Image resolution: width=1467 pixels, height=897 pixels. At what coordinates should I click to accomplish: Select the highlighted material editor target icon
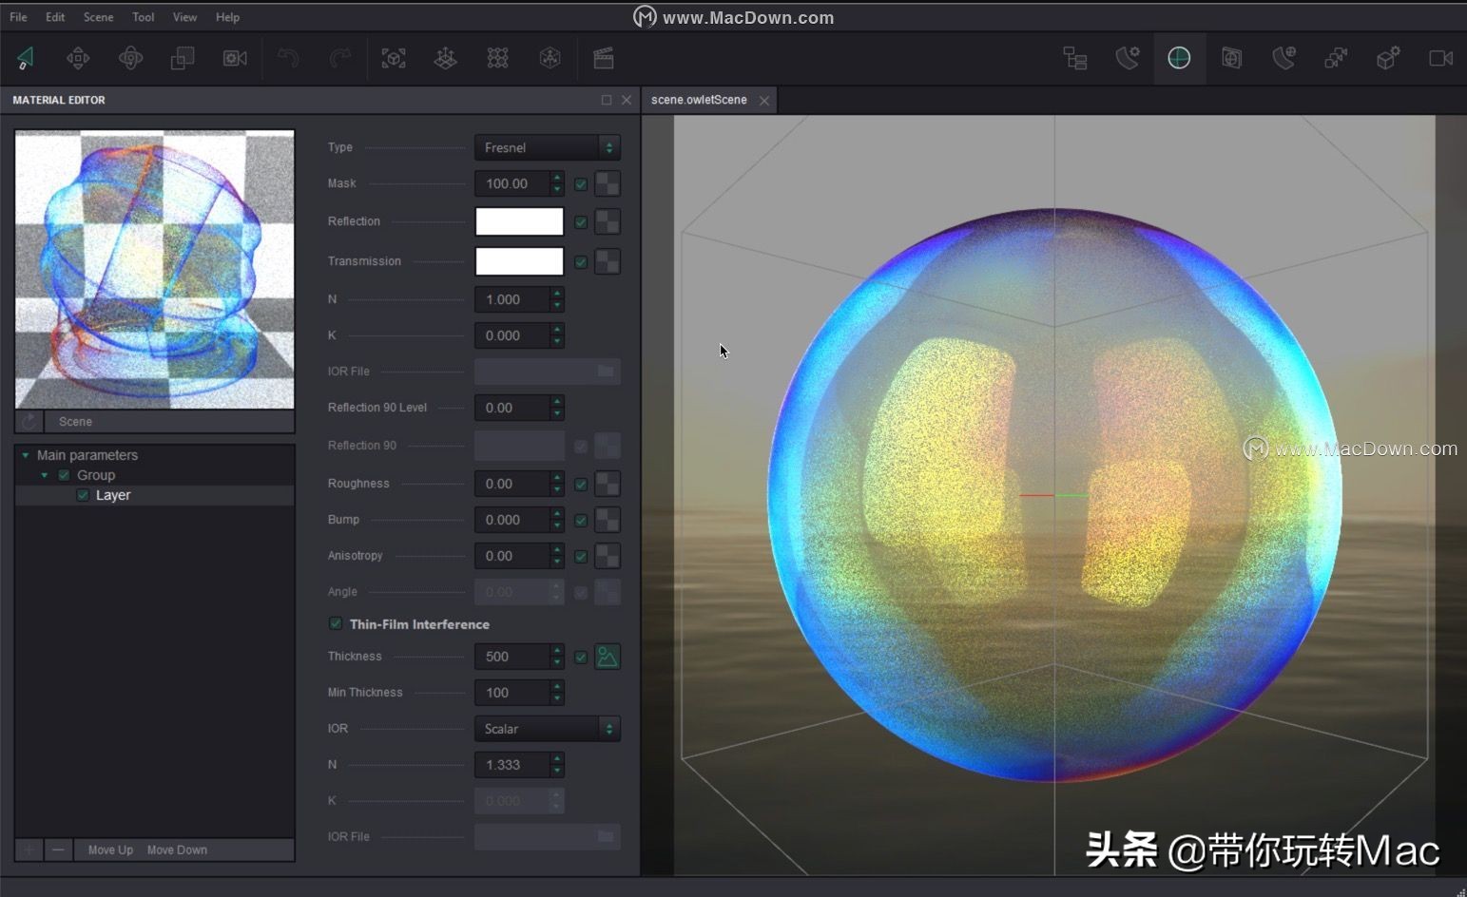pos(1179,58)
